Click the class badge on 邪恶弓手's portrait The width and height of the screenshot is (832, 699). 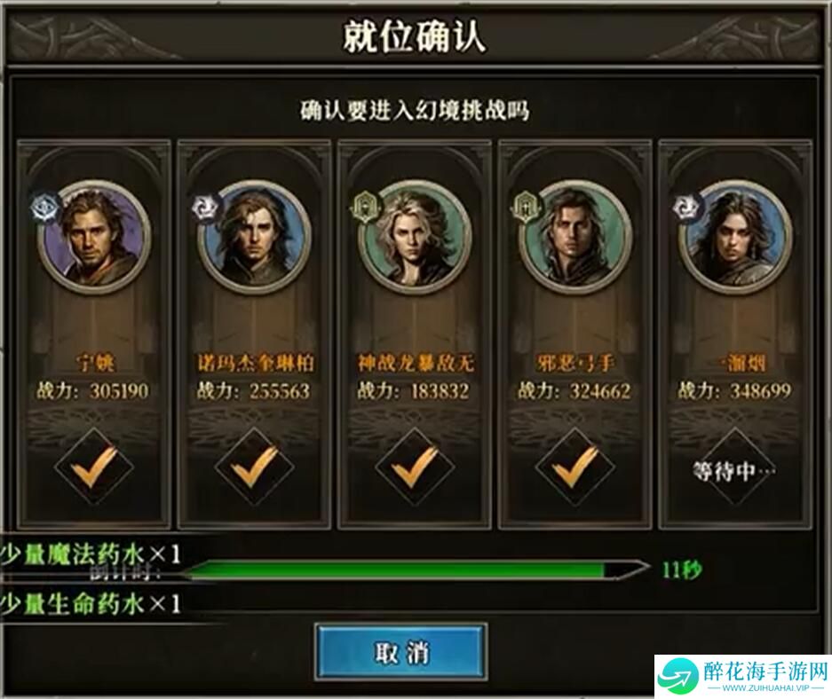click(x=526, y=208)
